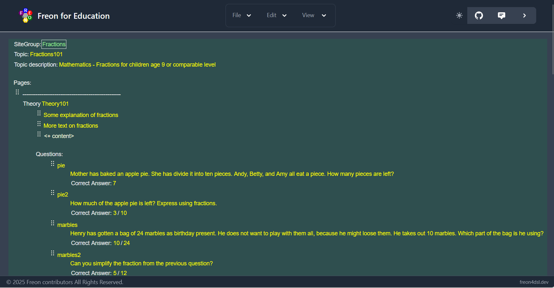
Task: Click the Freon logo icon
Action: [26, 16]
